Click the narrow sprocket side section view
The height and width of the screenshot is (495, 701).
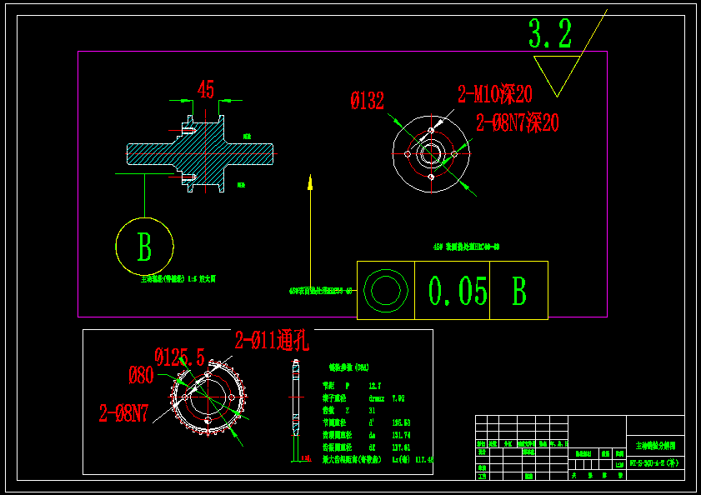click(296, 398)
